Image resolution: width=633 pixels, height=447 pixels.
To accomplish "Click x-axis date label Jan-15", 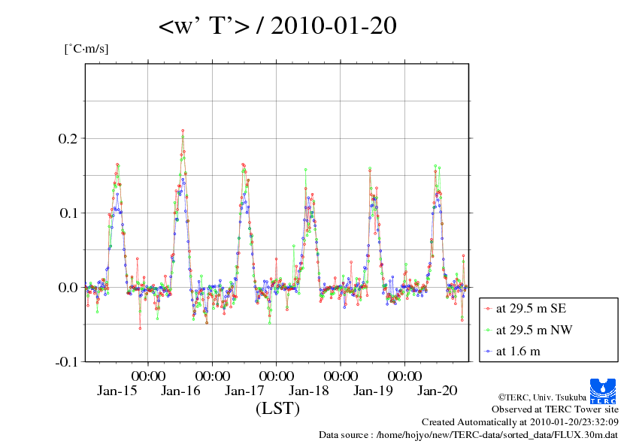I will tap(117, 391).
